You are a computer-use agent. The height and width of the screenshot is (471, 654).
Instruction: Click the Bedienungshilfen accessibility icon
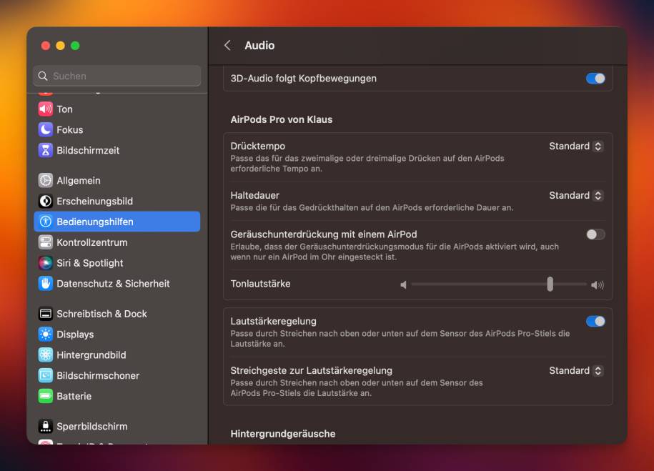[x=46, y=222]
